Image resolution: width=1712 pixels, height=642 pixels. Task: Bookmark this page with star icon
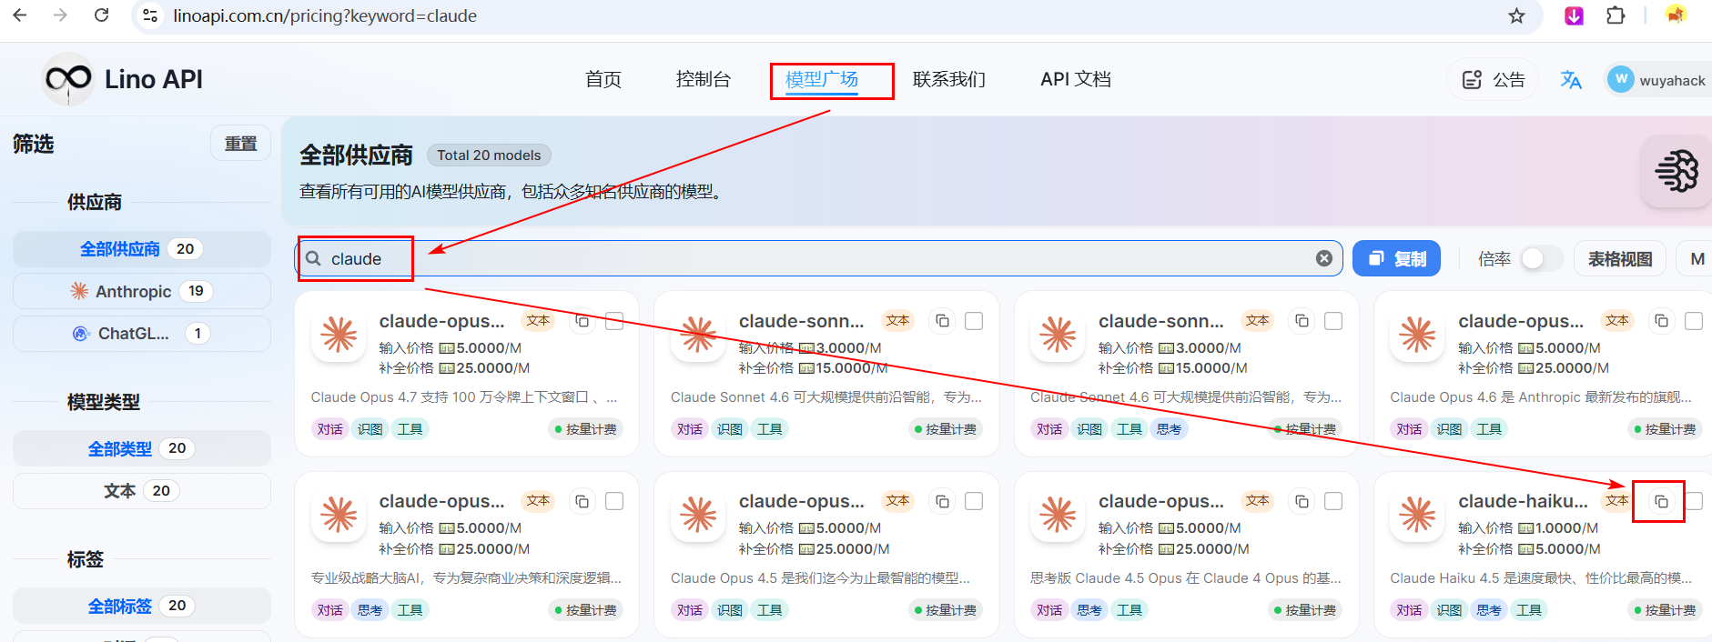click(x=1516, y=15)
